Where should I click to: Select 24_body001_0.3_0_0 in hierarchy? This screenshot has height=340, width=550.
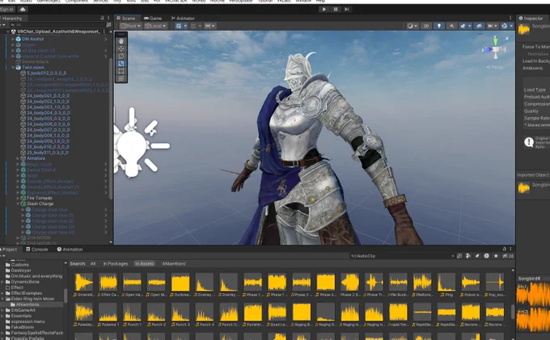click(48, 95)
